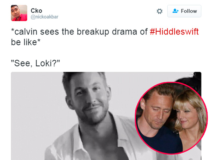Click the word "breakup" in the tweet text
The image size is (214, 160).
(93, 32)
